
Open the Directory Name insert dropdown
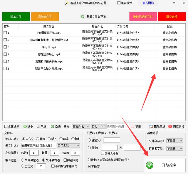pyautogui.click(x=68, y=146)
